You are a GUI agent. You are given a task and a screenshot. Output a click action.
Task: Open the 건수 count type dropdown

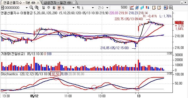click(107, 8)
